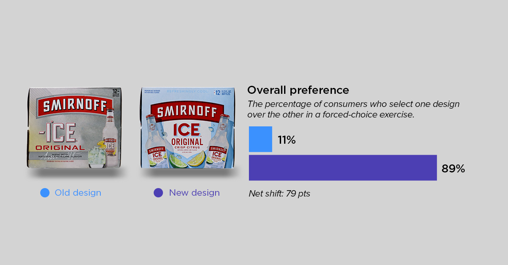The height and width of the screenshot is (265, 508).
Task: Click the New design label
Action: coord(194,193)
